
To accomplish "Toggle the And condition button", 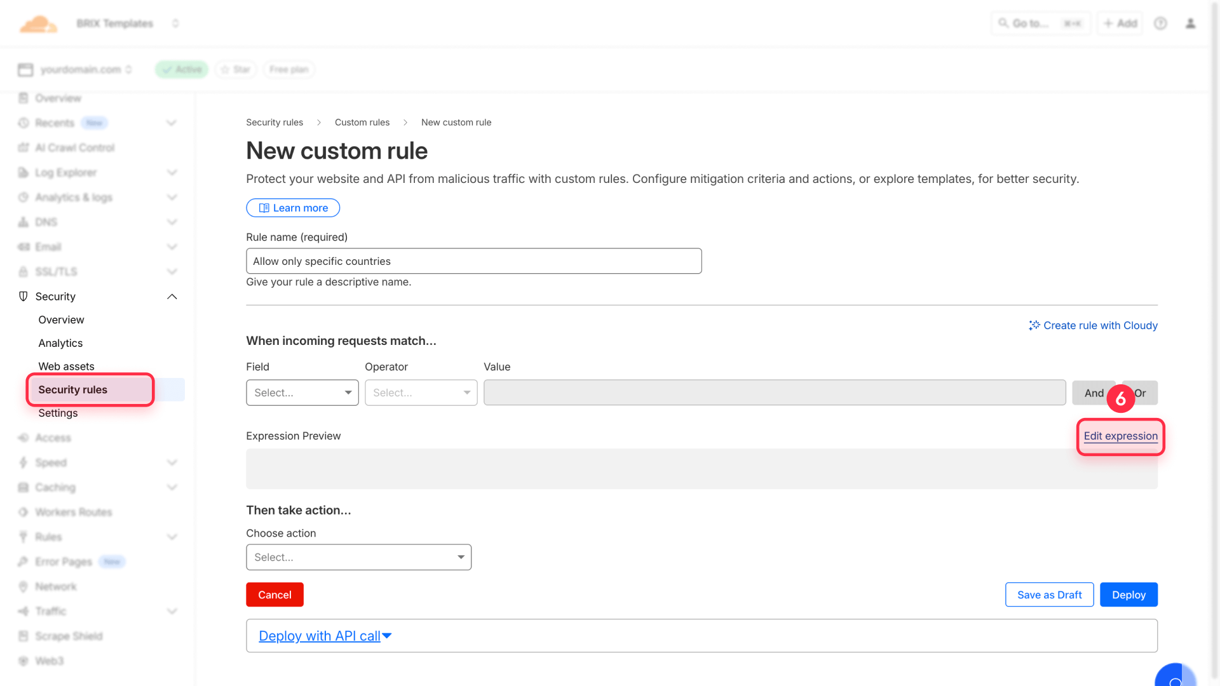I will 1094,393.
